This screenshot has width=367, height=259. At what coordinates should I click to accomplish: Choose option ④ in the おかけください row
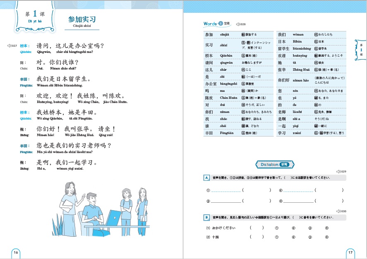point(326,228)
